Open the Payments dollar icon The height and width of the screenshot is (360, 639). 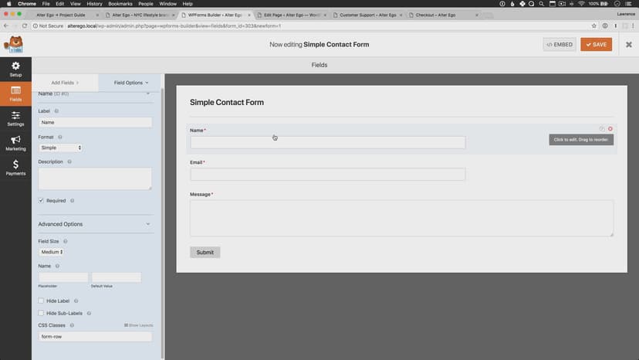point(15,168)
